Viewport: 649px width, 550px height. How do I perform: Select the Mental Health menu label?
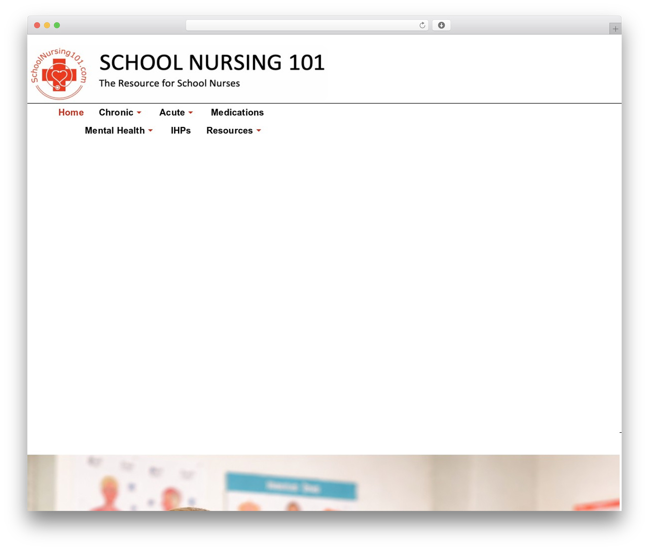point(115,131)
